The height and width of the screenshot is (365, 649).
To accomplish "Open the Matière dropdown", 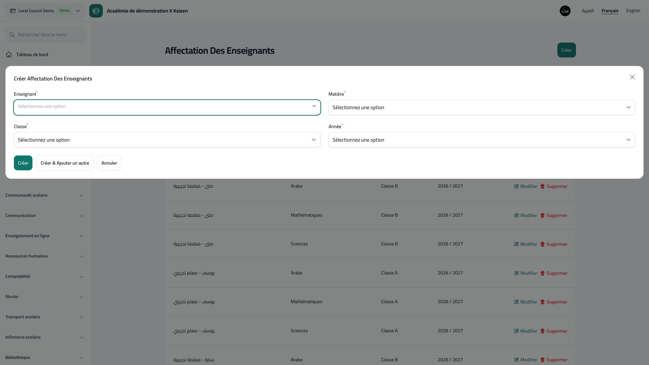I will click(x=482, y=107).
